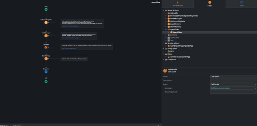Select the StoreMemory node on canvas
The height and width of the screenshot is (126, 257).
[46, 59]
